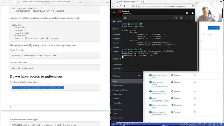The height and width of the screenshot is (126, 224).
Task: Open the annotate pencil tool in PDF viewer
Action: coord(18,2)
